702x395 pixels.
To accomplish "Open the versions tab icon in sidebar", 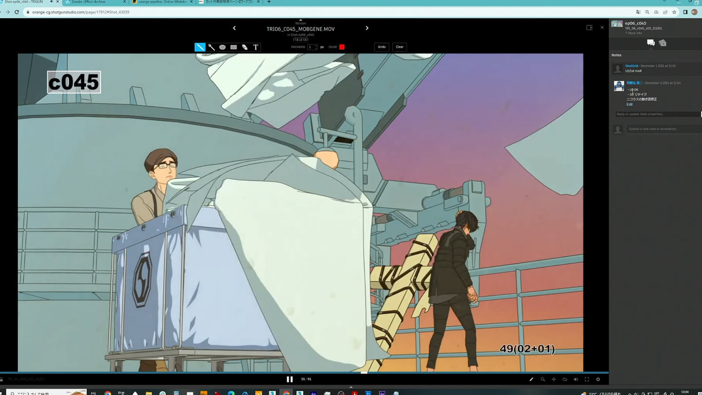I will 662,43.
